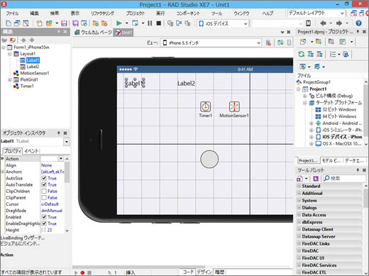
Task: Click the move up arrow in Structure panel
Action: pyautogui.click(x=23, y=40)
